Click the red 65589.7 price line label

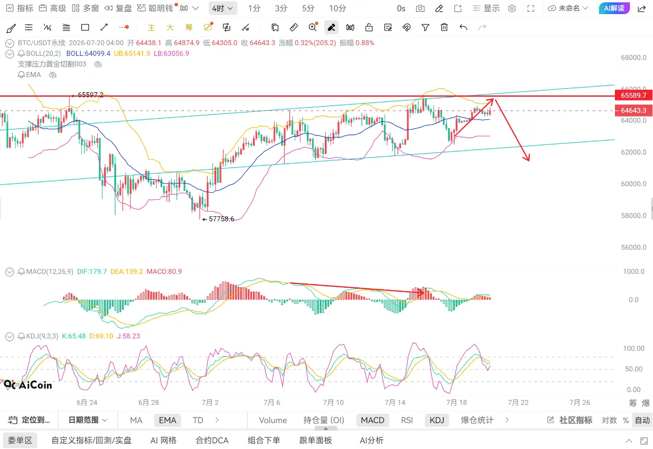click(x=633, y=95)
